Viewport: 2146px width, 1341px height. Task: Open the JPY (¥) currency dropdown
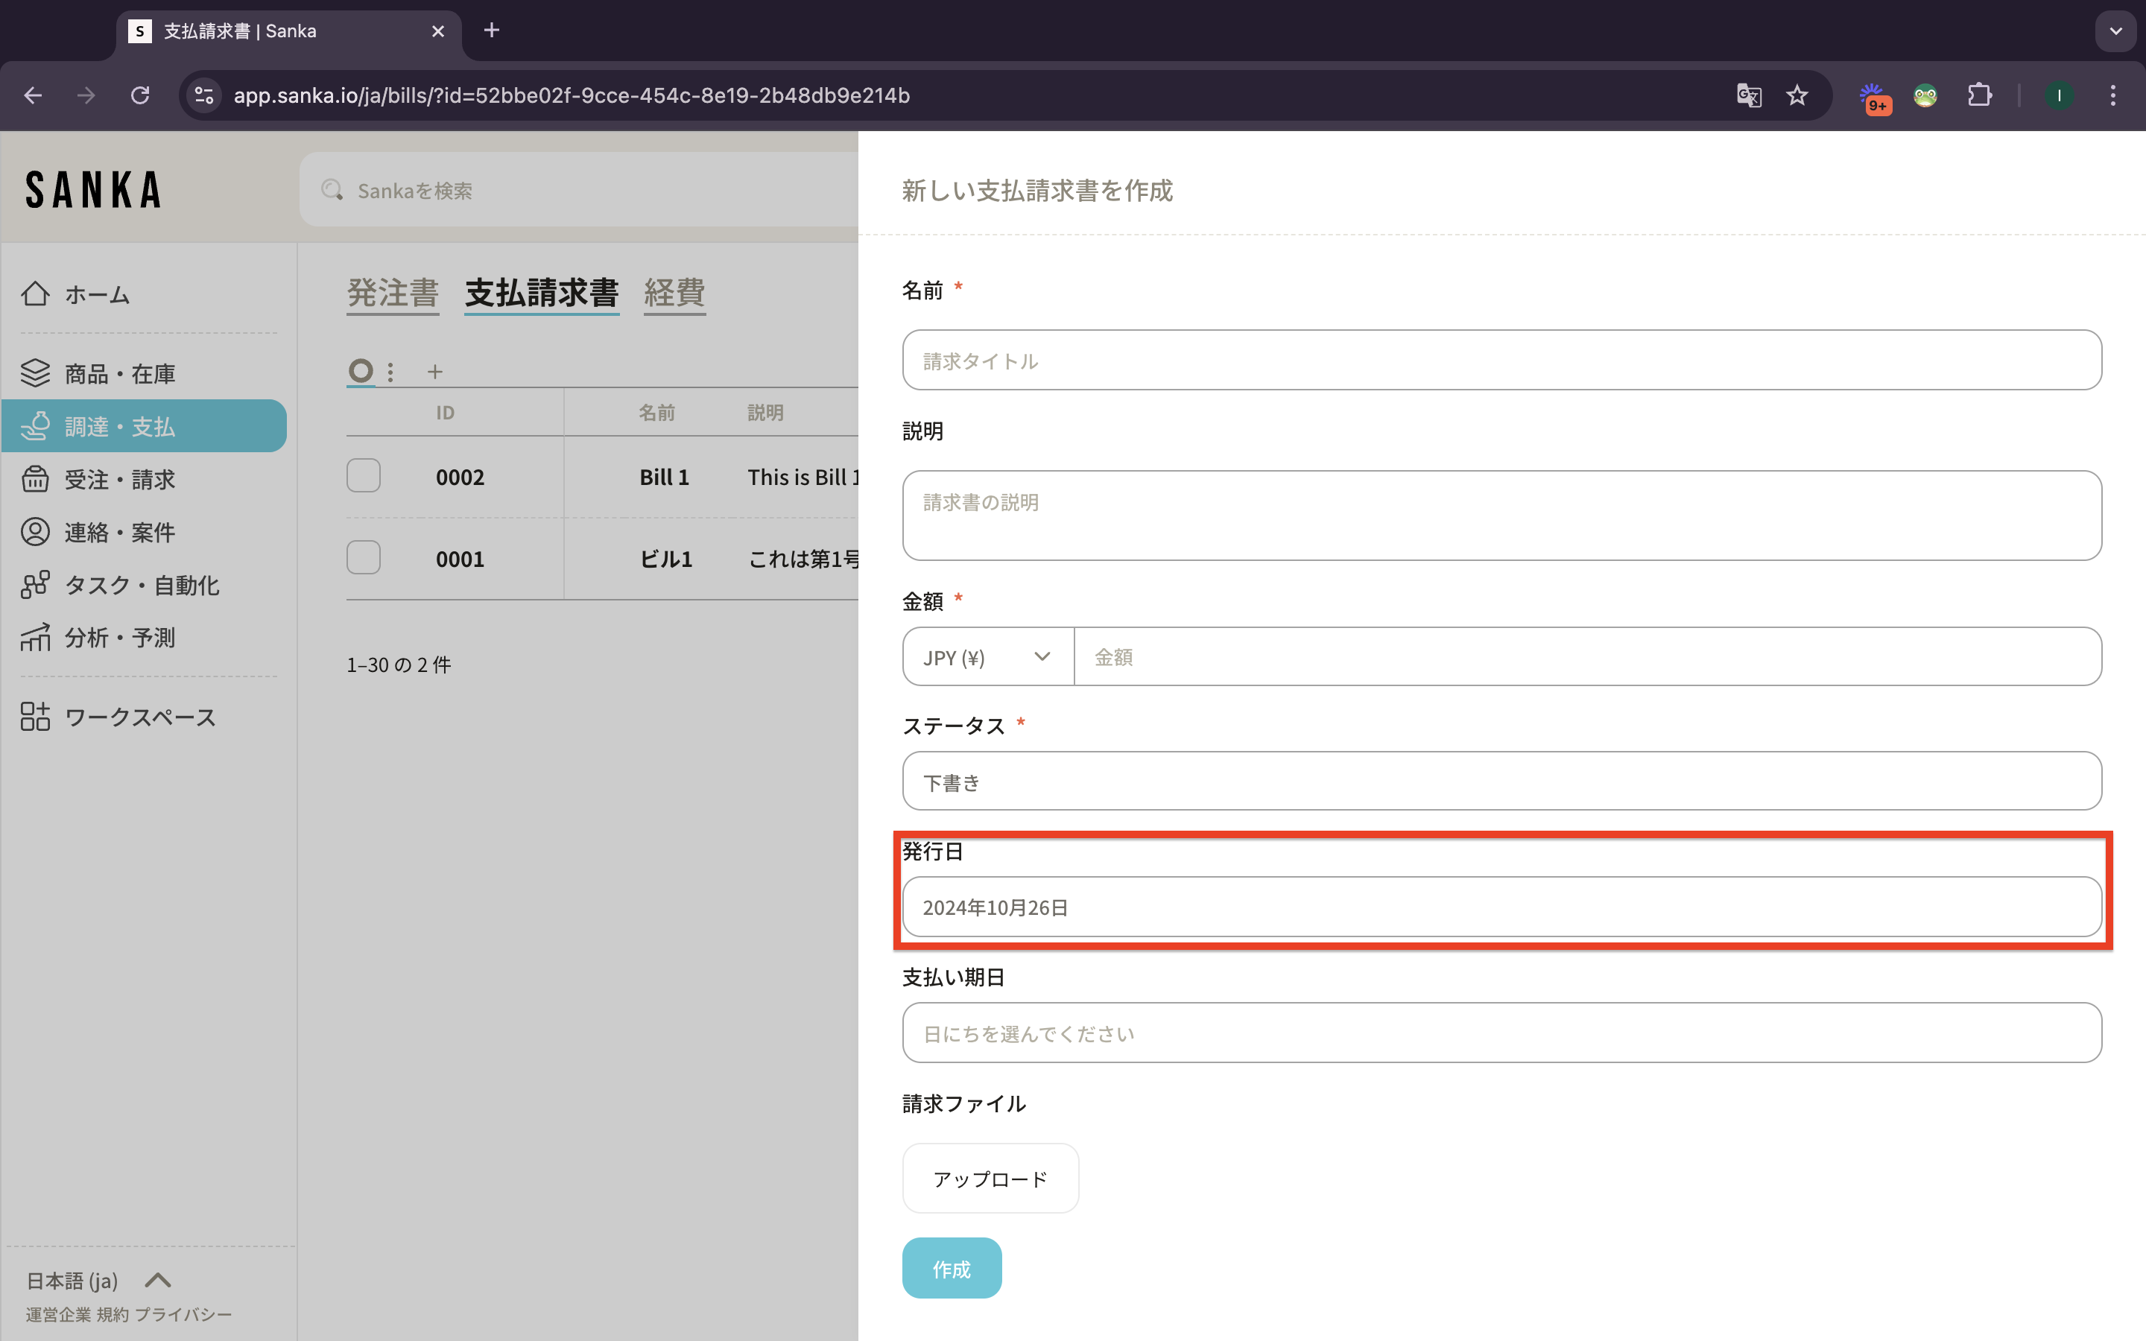tap(987, 657)
